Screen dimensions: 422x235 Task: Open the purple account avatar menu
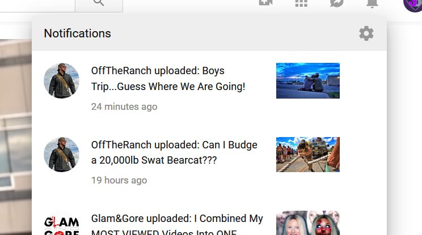[x=413, y=5]
